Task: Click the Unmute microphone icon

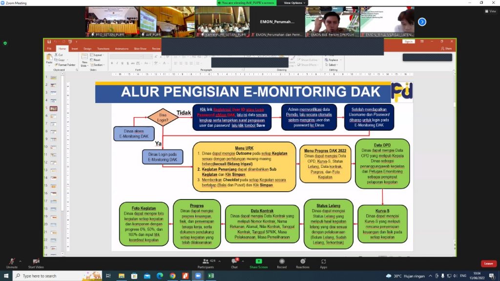Action: [11, 262]
